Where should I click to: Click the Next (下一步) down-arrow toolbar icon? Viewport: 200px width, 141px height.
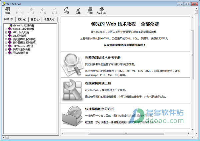coord(31,11)
